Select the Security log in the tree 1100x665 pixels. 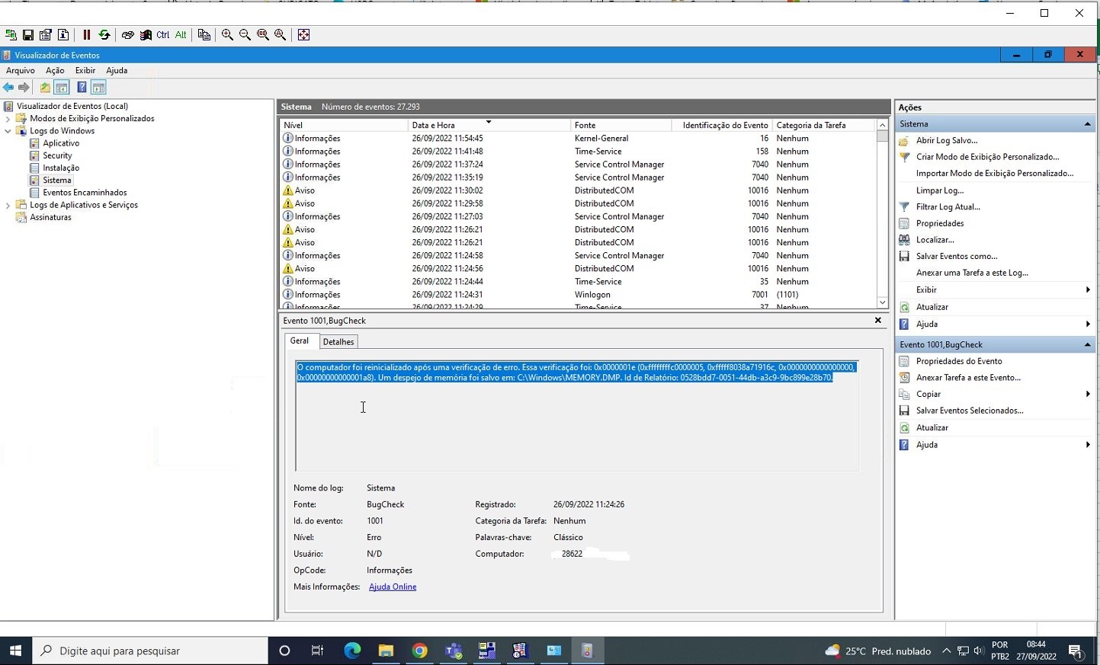[x=57, y=155]
